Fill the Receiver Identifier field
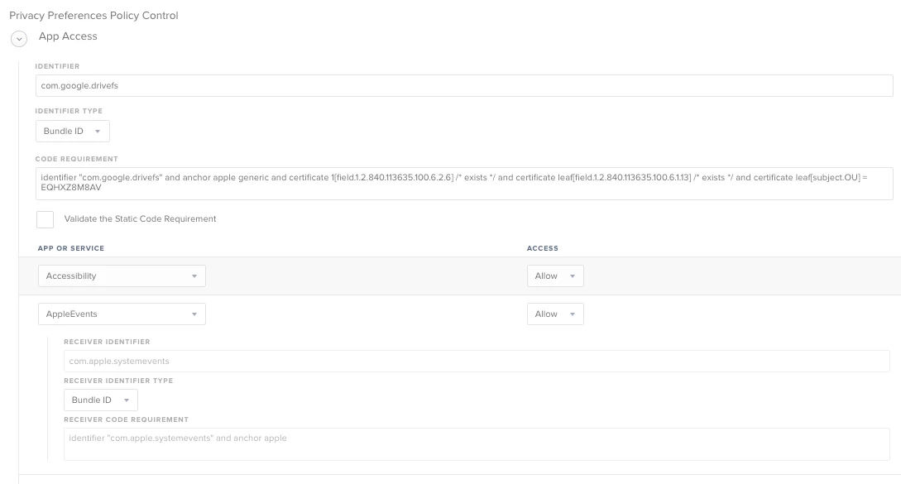 (477, 361)
